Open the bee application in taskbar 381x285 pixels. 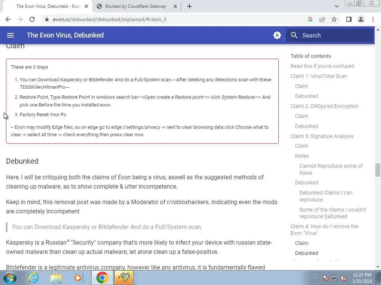point(124,278)
